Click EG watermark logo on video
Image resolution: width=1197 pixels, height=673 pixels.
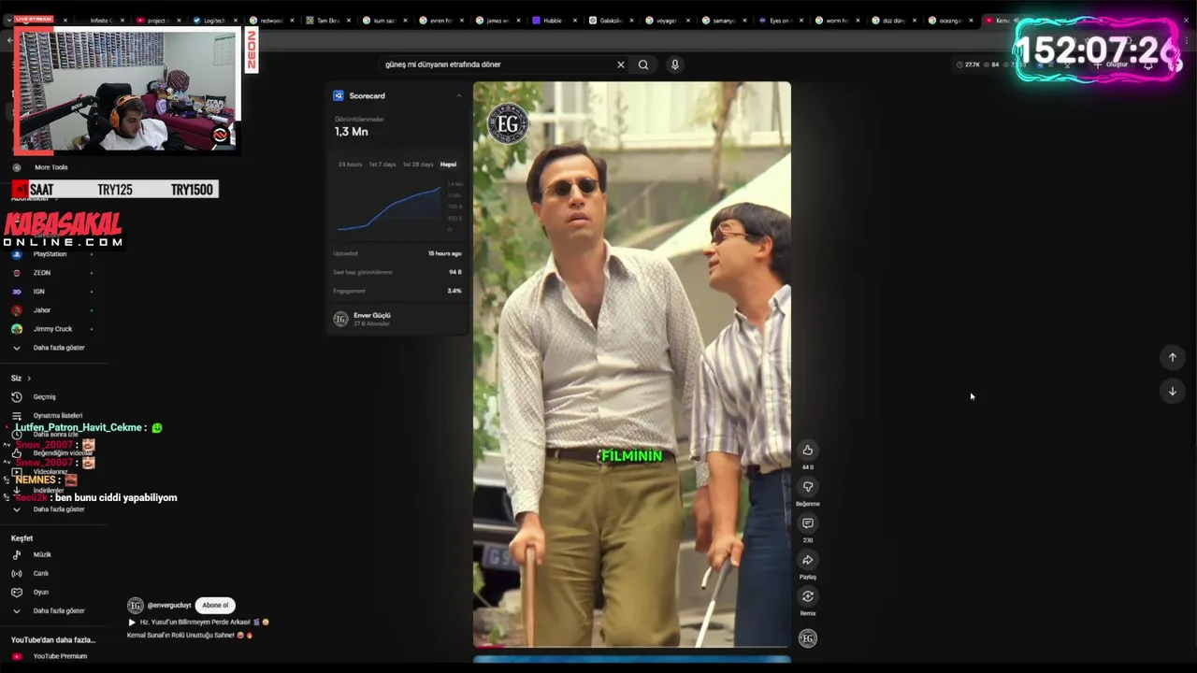pos(508,123)
